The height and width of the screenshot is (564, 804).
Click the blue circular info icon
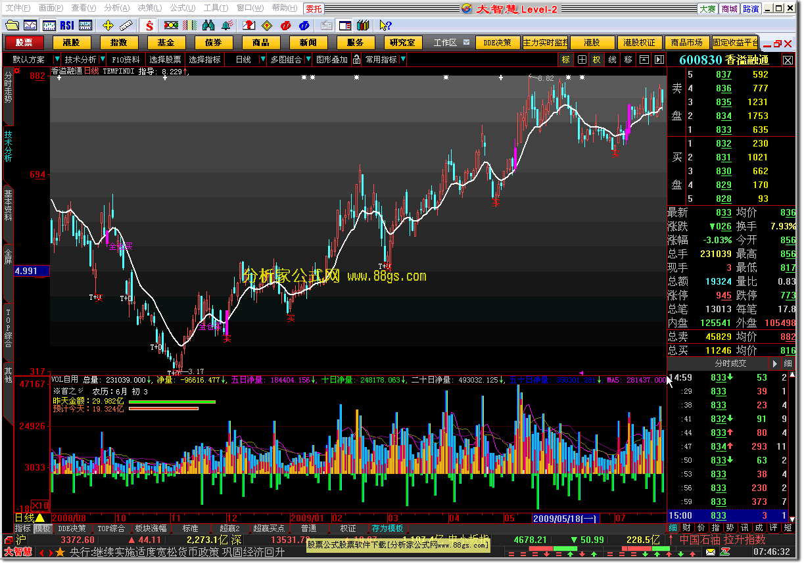click(304, 26)
